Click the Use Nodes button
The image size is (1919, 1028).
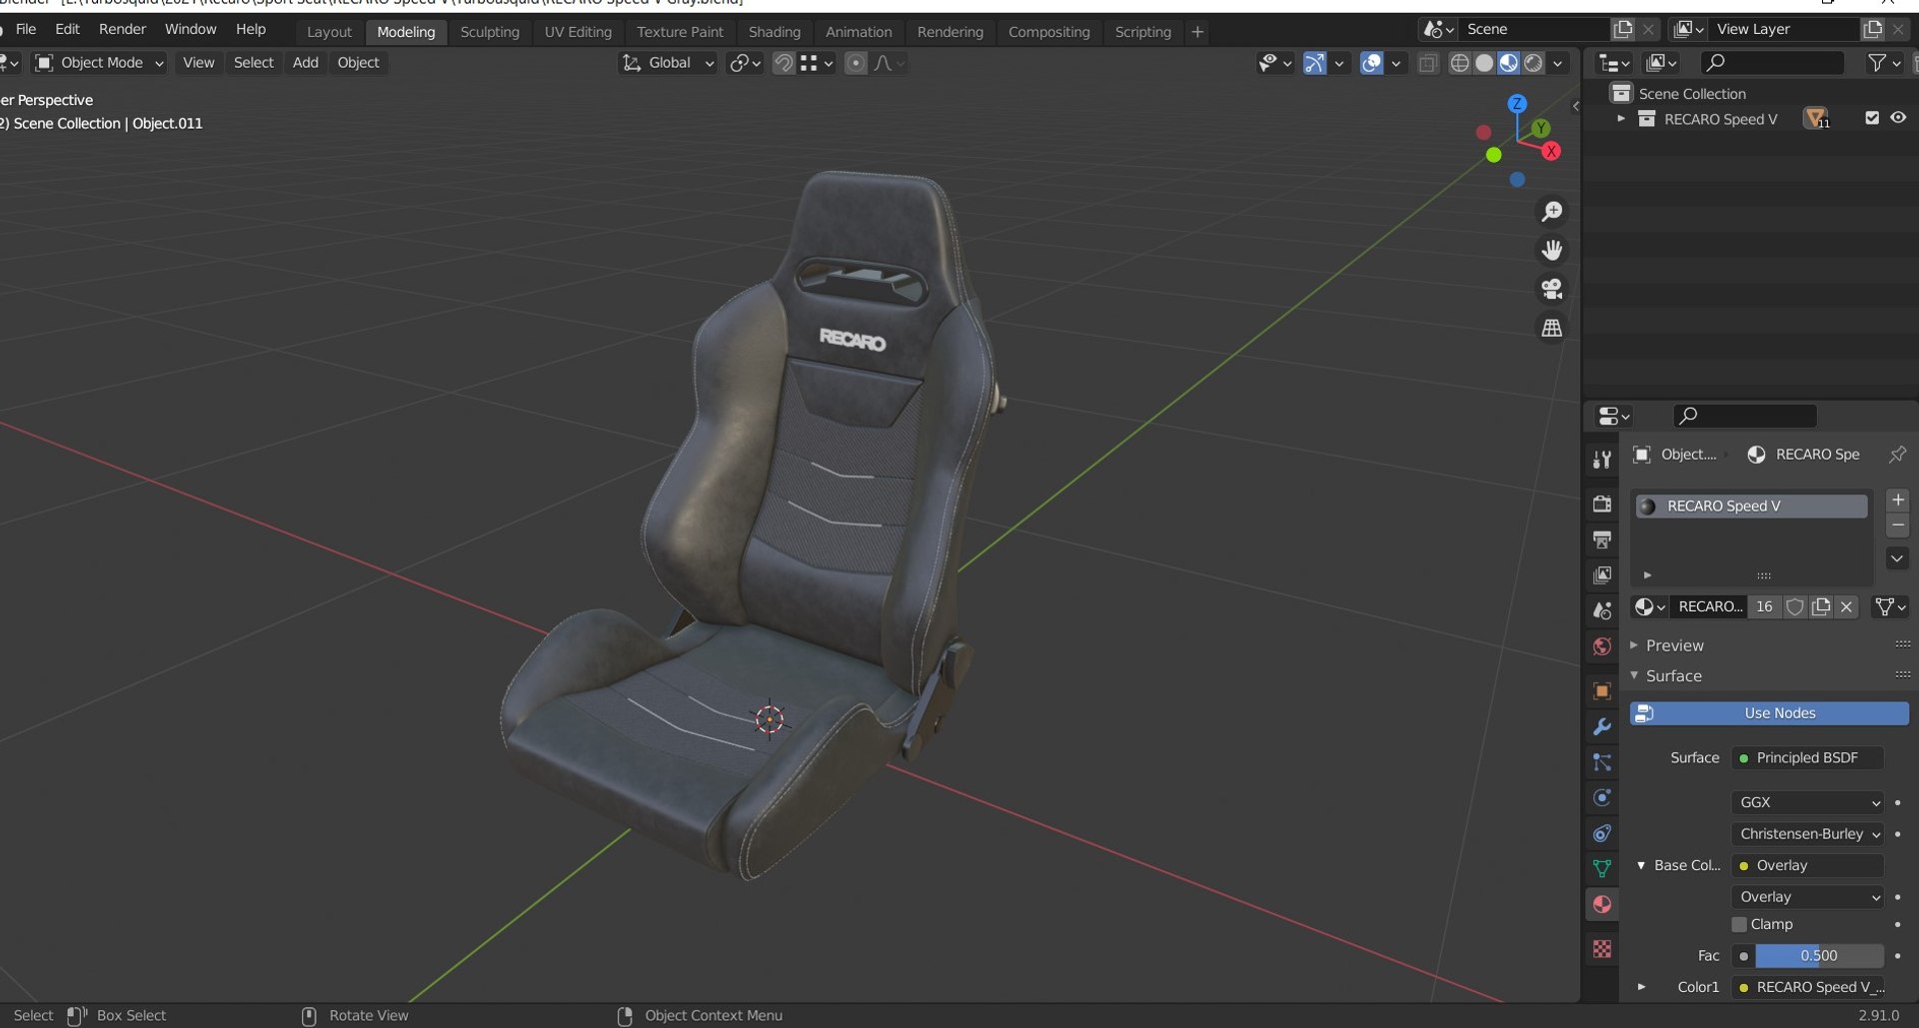pyautogui.click(x=1769, y=713)
